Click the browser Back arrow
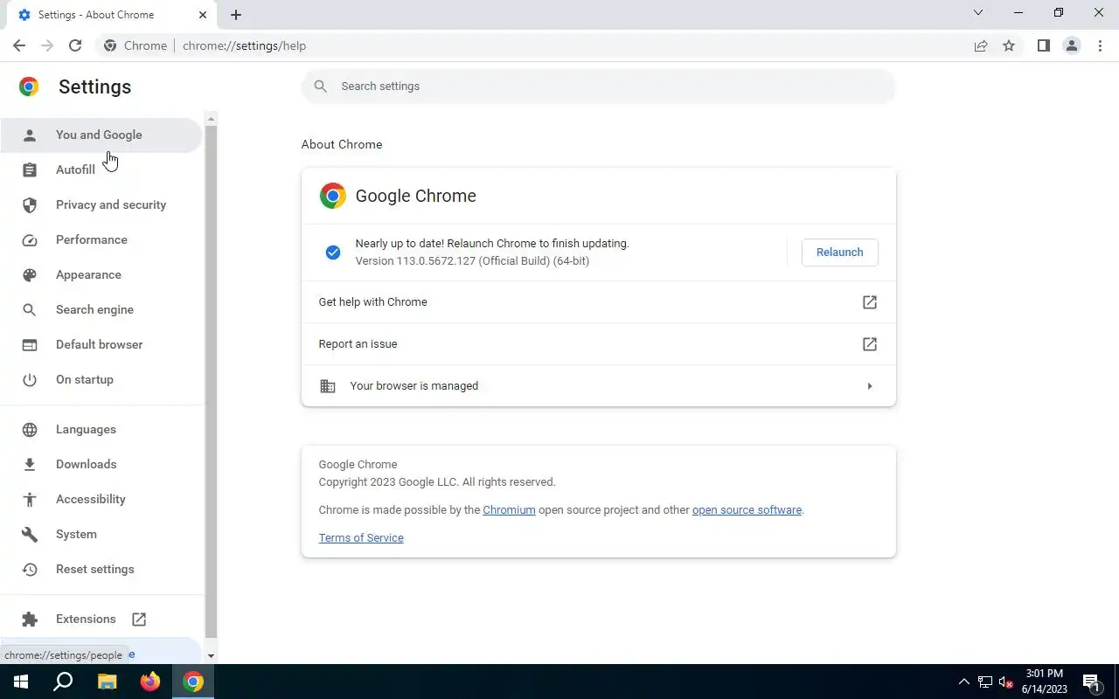1119x699 pixels. pos(19,45)
